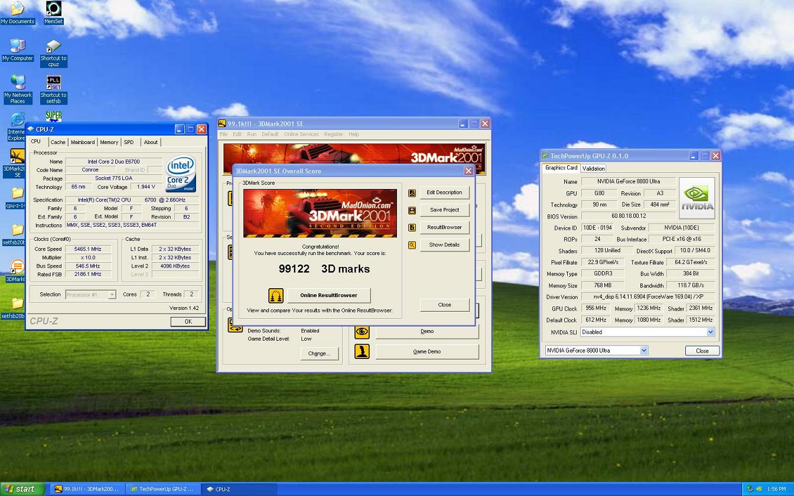Click the Show Details magnifier icon
794x496 pixels.
pos(412,245)
